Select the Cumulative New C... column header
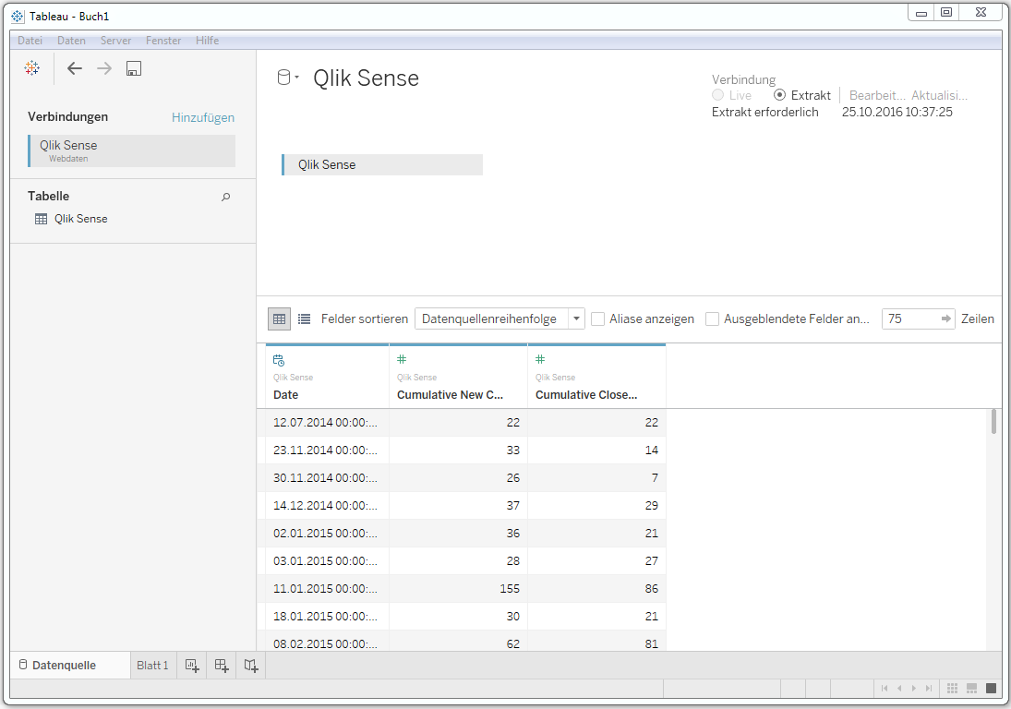 coord(459,377)
